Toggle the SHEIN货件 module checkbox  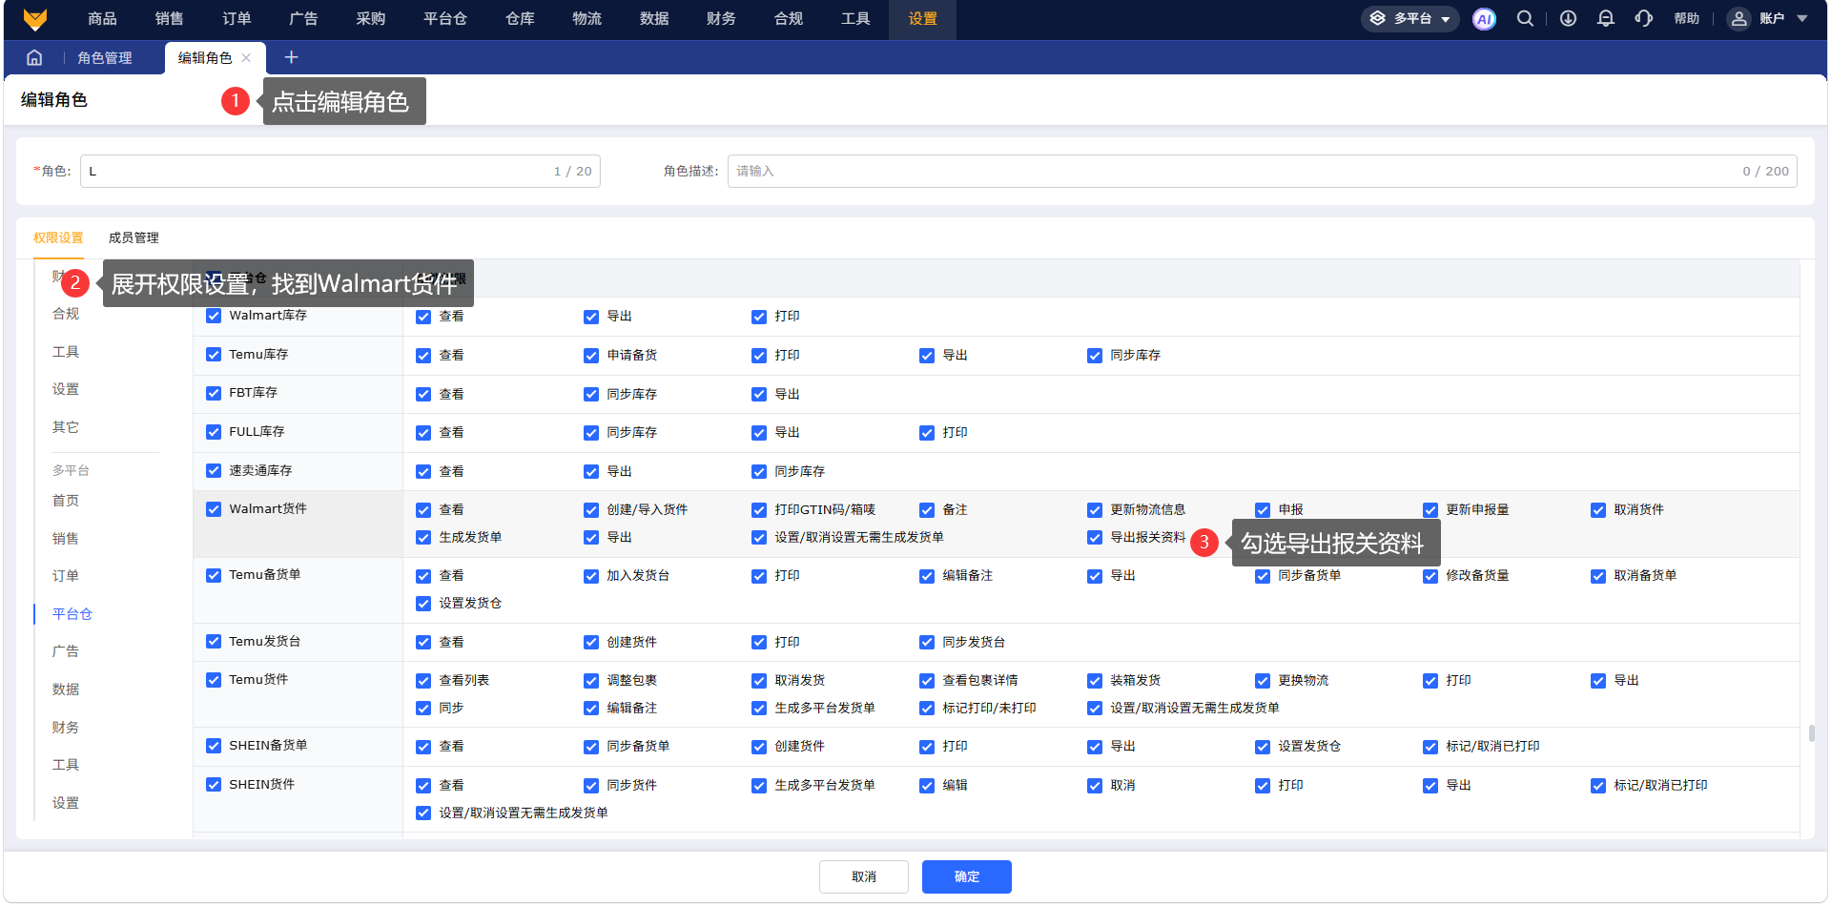point(214,785)
